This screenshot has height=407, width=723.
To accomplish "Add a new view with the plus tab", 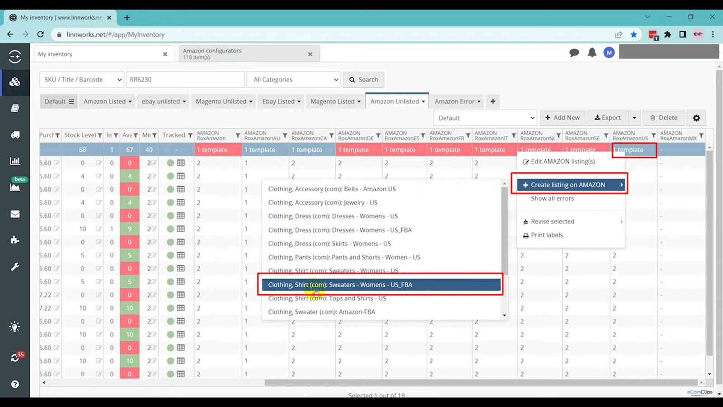I will 493,101.
